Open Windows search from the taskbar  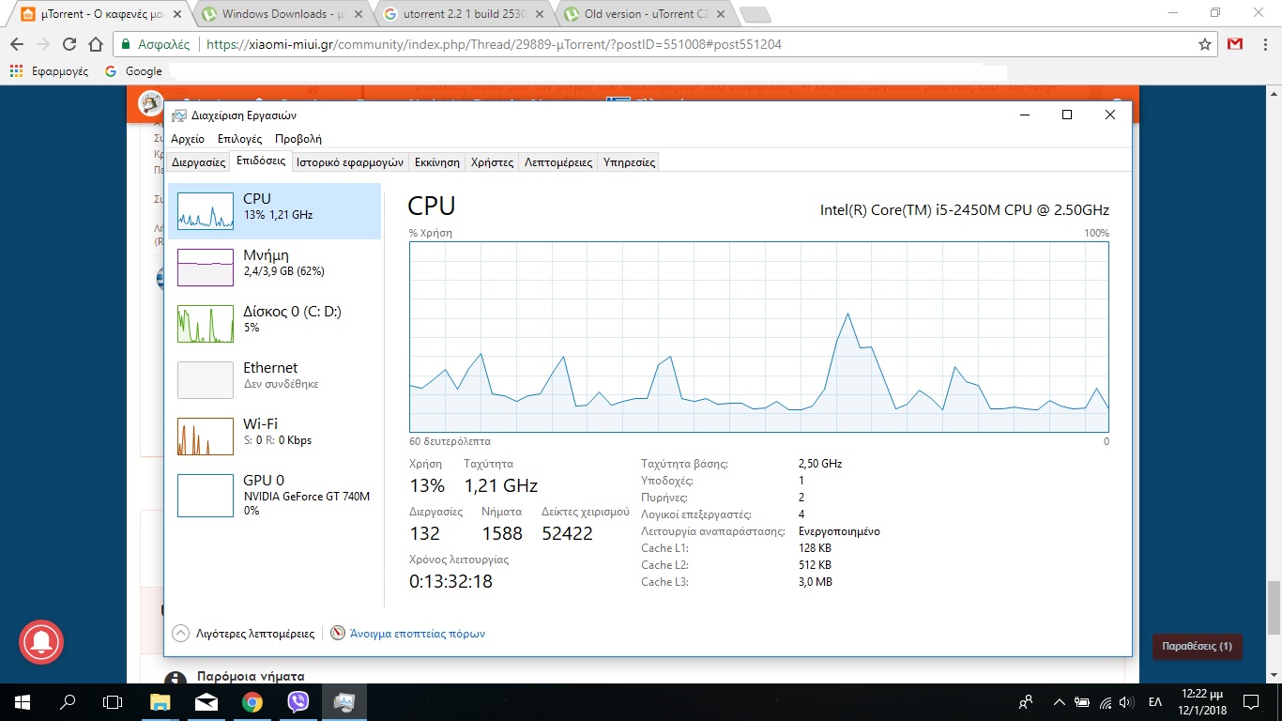coord(68,701)
